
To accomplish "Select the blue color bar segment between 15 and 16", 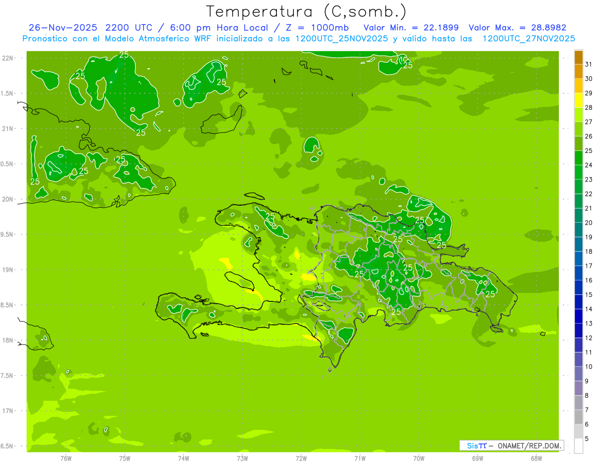I will point(578,287).
